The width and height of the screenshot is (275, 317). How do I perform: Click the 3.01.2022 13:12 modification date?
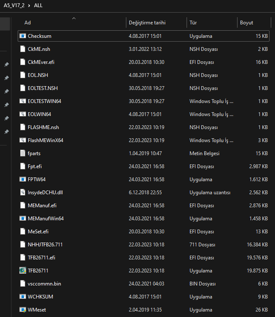point(145,49)
